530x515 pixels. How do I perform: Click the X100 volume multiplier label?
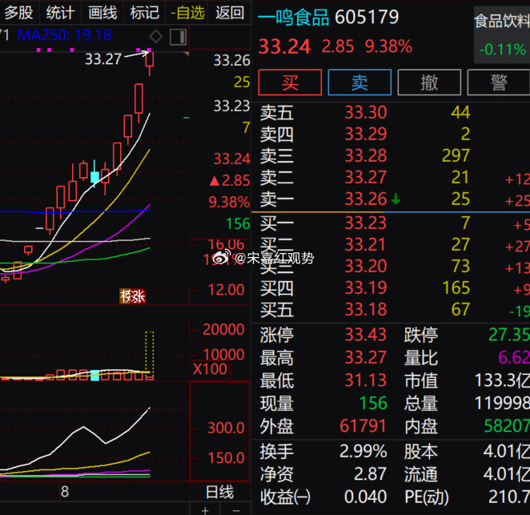[x=210, y=369]
